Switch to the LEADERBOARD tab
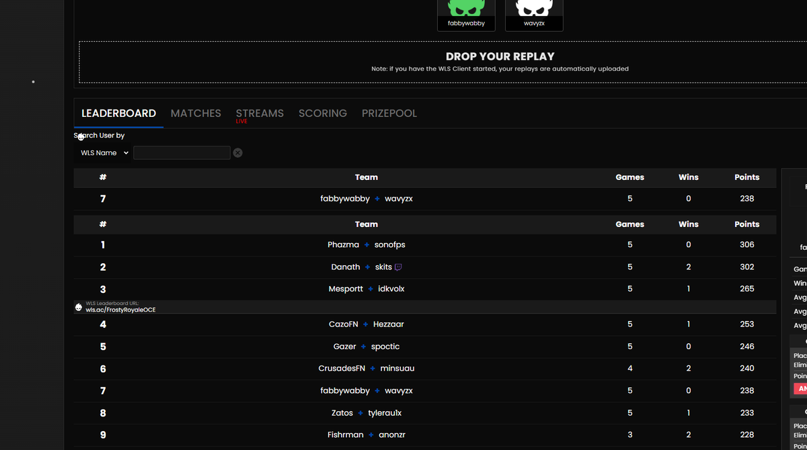The image size is (807, 450). point(118,114)
